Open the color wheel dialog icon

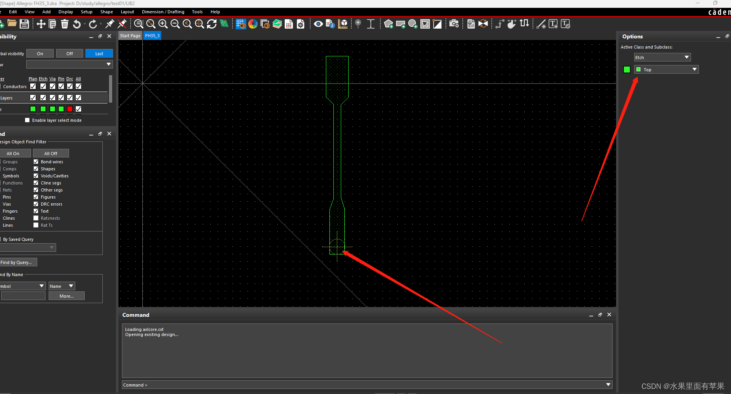click(x=253, y=24)
